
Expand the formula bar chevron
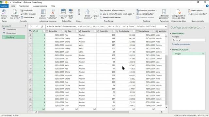pos(166,26)
